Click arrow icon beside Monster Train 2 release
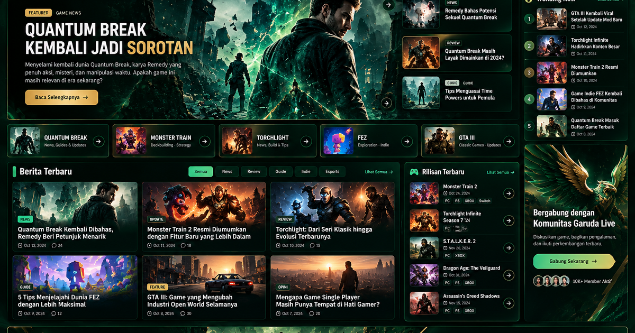 point(509,193)
